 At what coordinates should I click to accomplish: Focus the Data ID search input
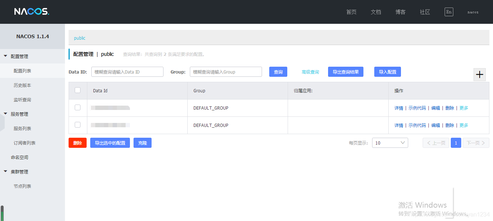click(x=127, y=72)
